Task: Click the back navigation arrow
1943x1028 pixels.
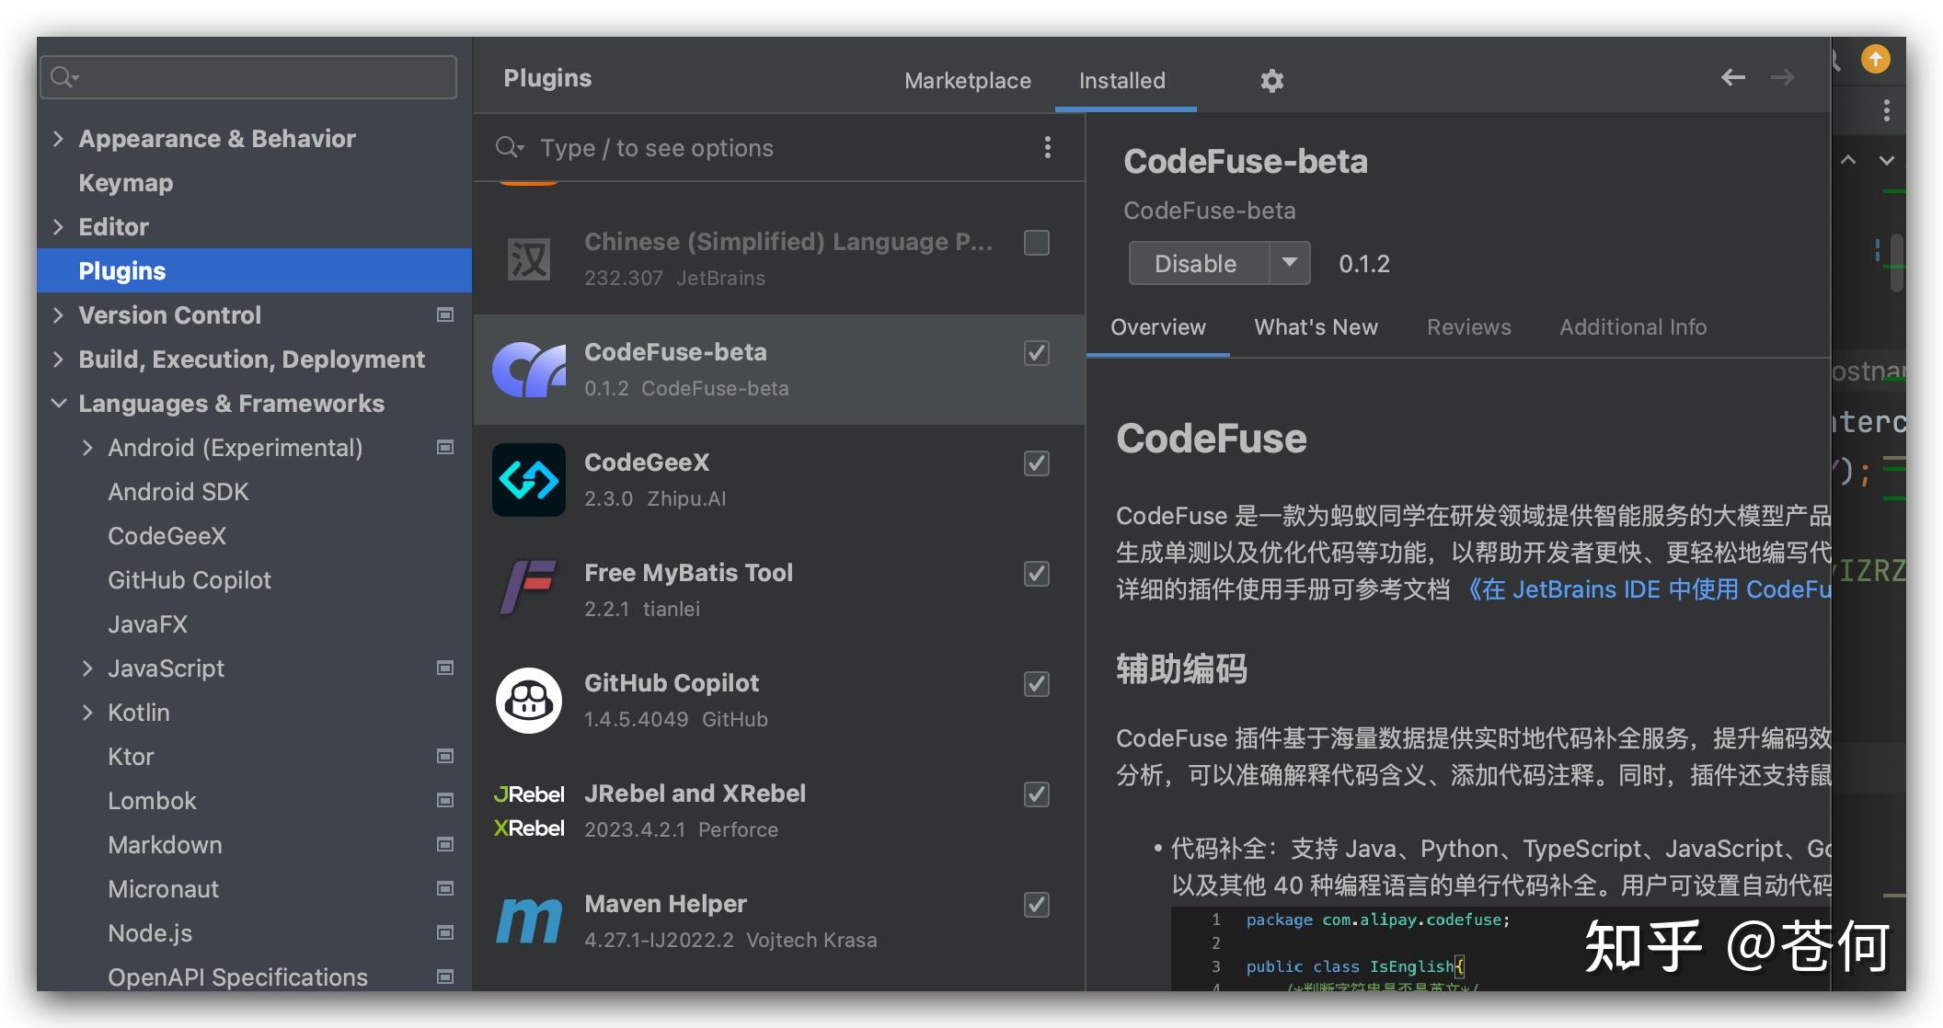Action: [x=1733, y=78]
